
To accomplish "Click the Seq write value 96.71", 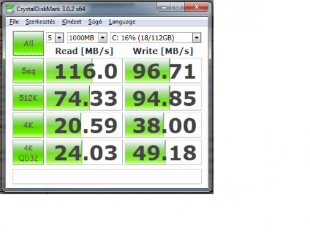I will coord(163,71).
